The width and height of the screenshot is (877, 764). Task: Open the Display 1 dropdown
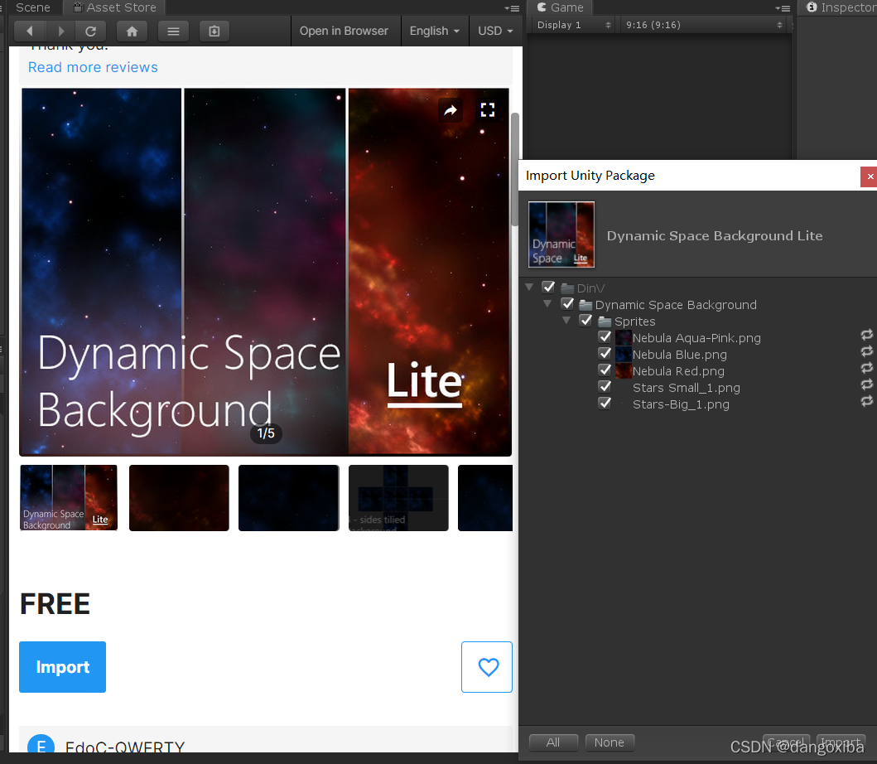[572, 25]
